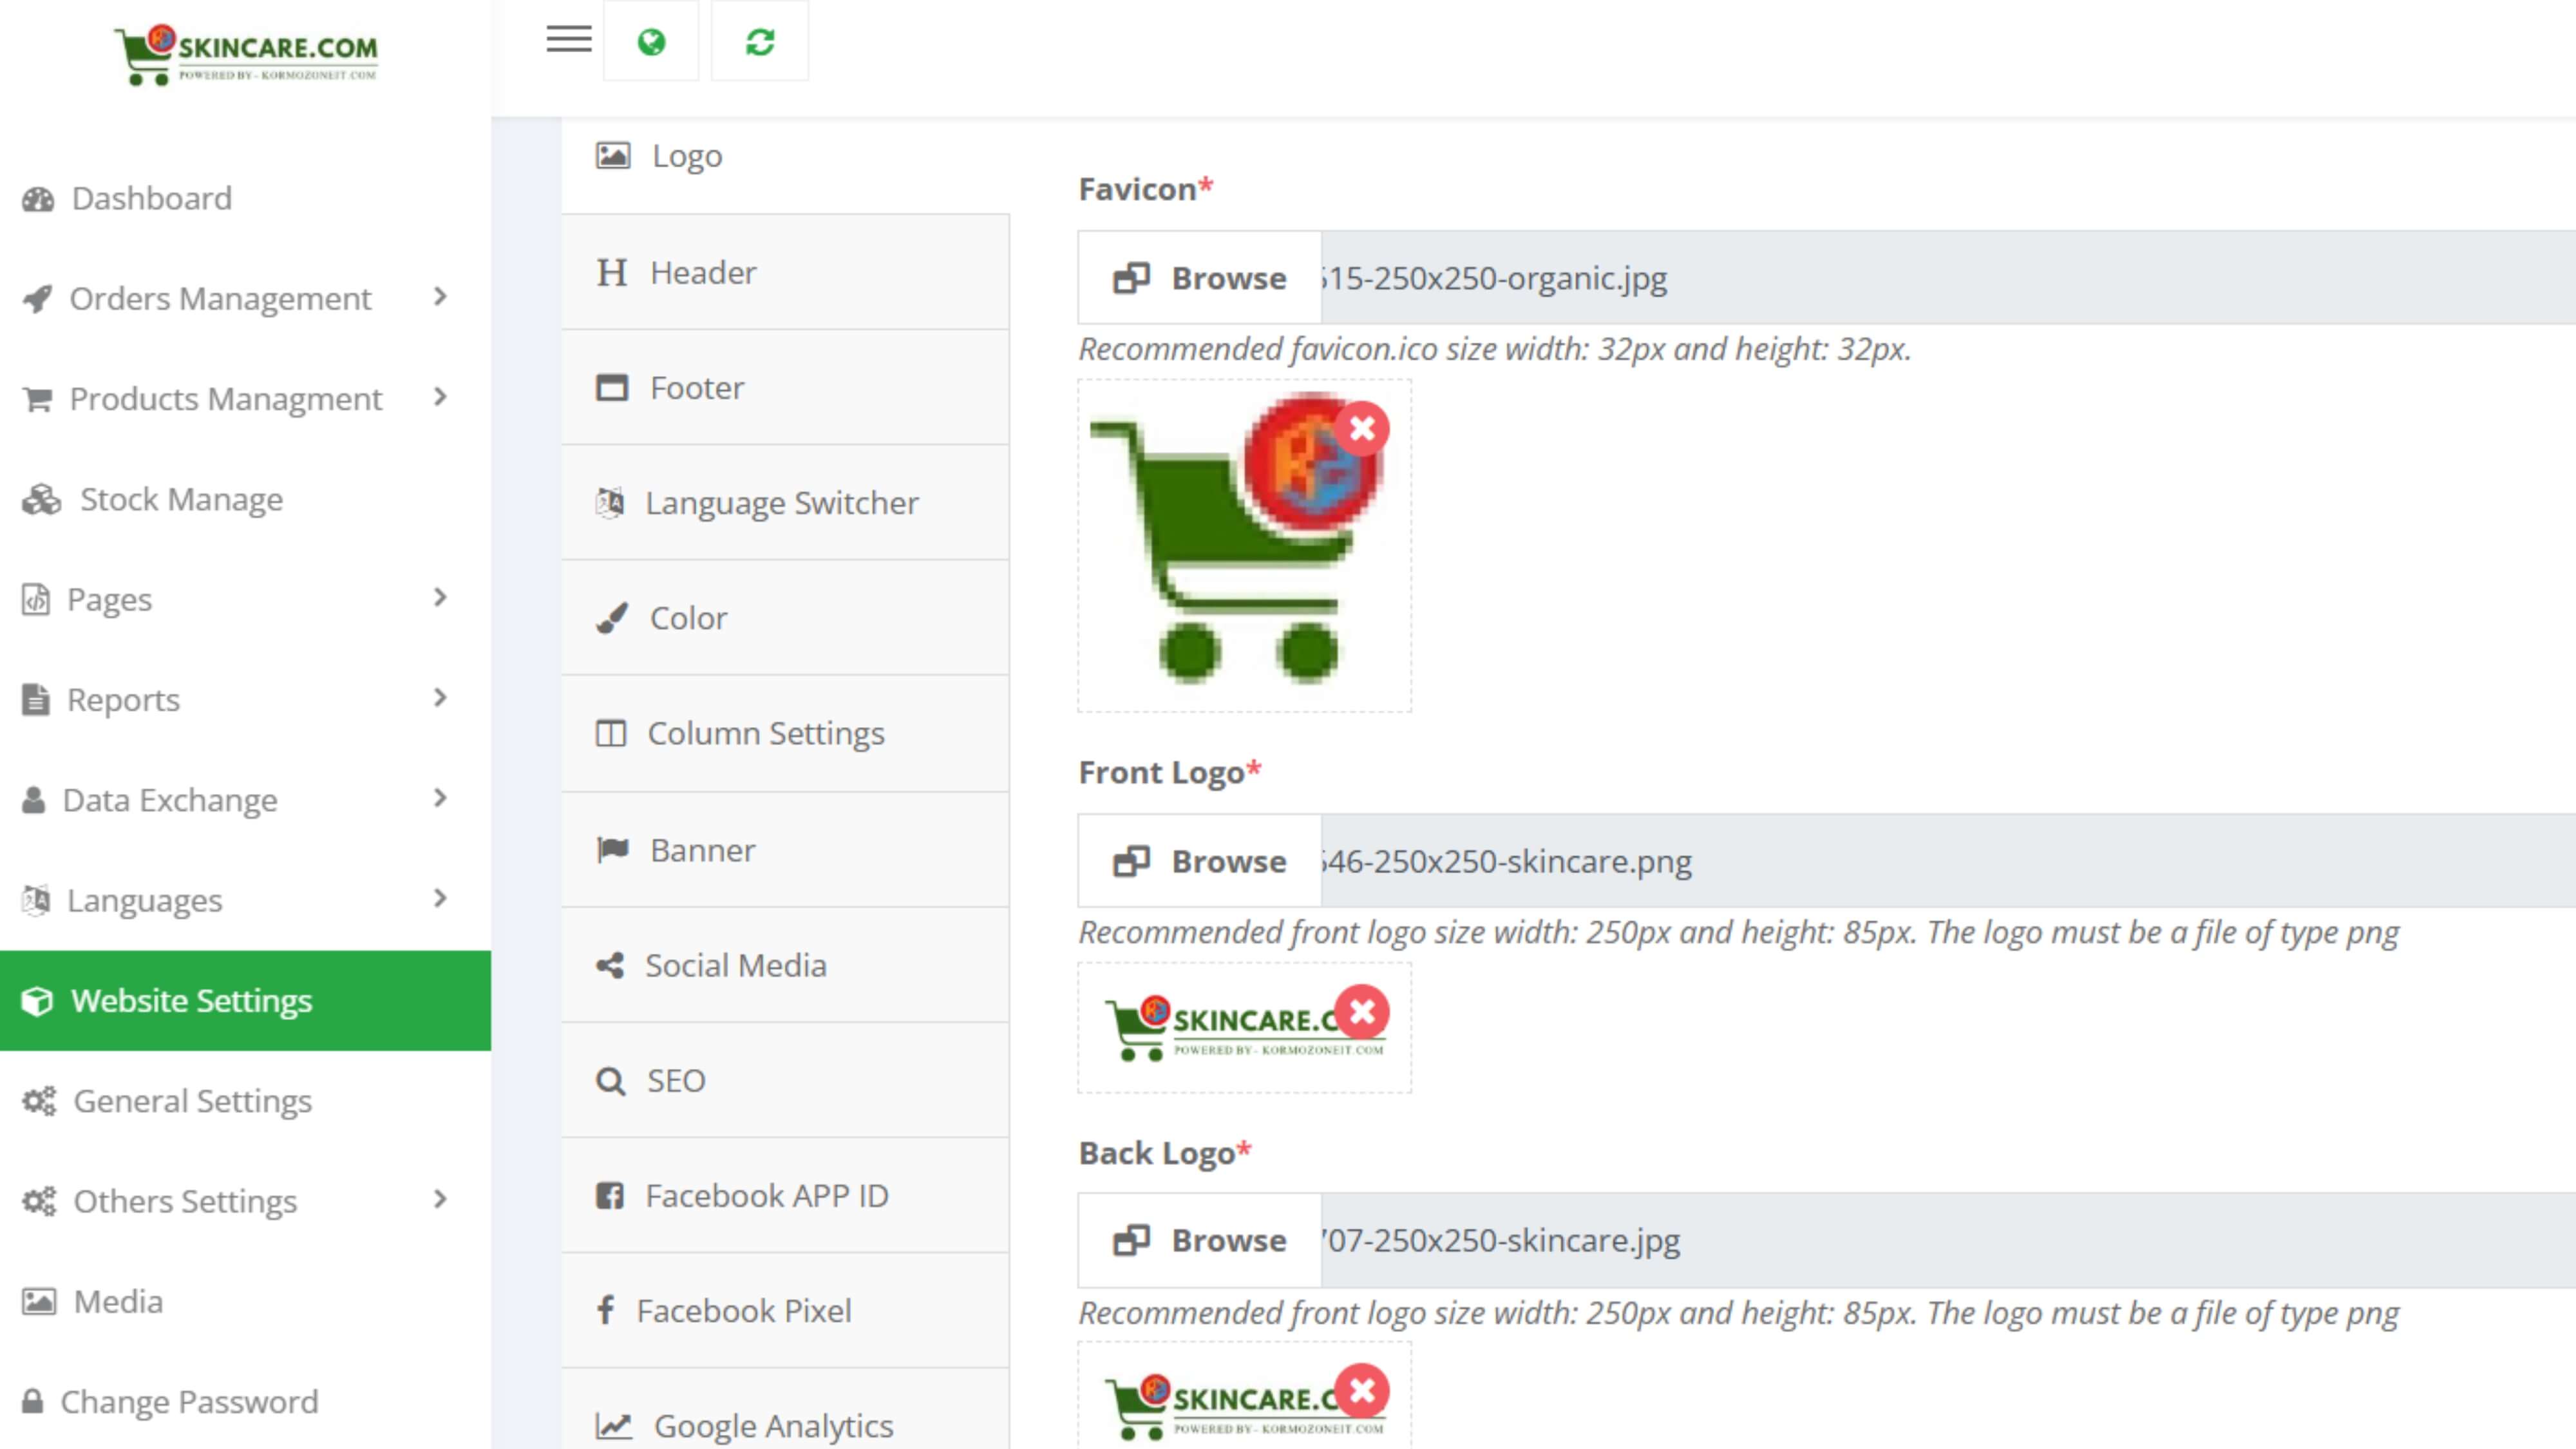Click the Color paintbrush icon
The image size is (2576, 1449).
612,618
